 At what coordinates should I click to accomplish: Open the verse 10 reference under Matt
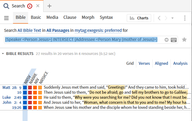pyautogui.click(x=19, y=92)
